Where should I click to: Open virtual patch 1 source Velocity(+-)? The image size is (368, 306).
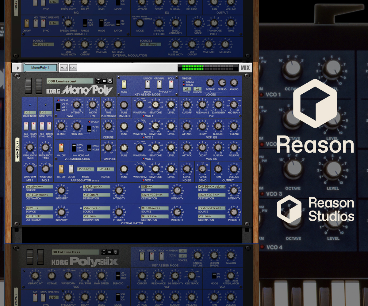[39, 187]
